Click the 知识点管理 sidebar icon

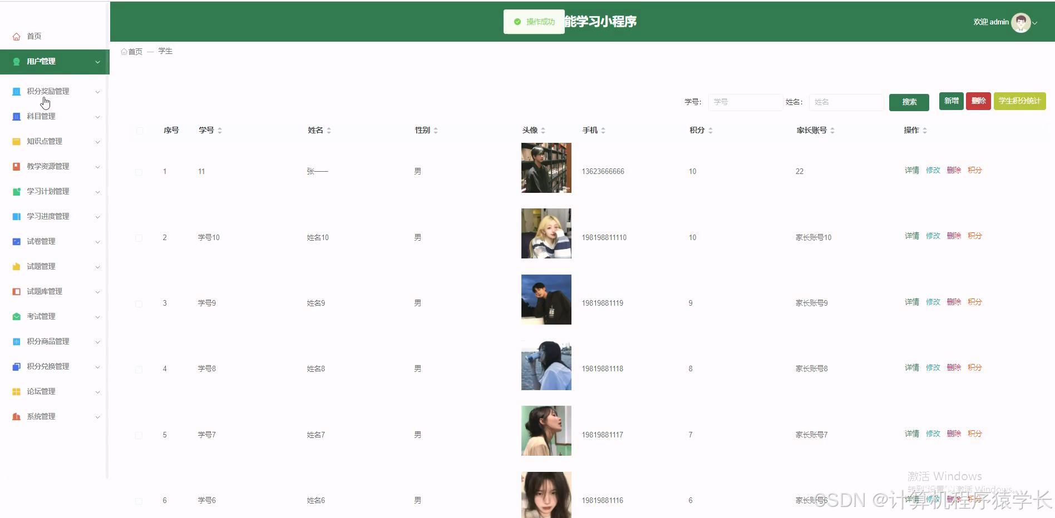pyautogui.click(x=17, y=141)
